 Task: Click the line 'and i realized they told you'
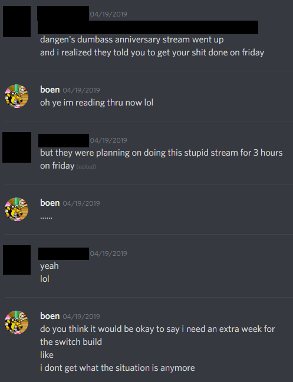pos(152,52)
